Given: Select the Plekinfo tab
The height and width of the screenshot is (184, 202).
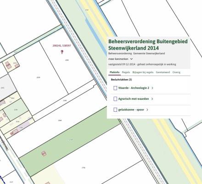Looking at the screenshot, I should click(115, 72).
